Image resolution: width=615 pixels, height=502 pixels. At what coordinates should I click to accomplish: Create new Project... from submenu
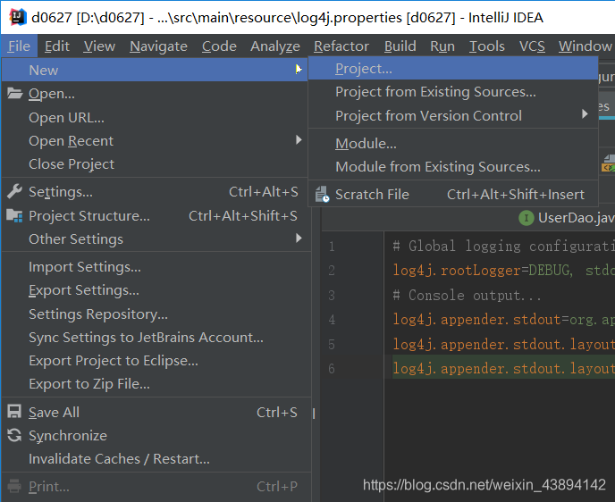click(453, 69)
